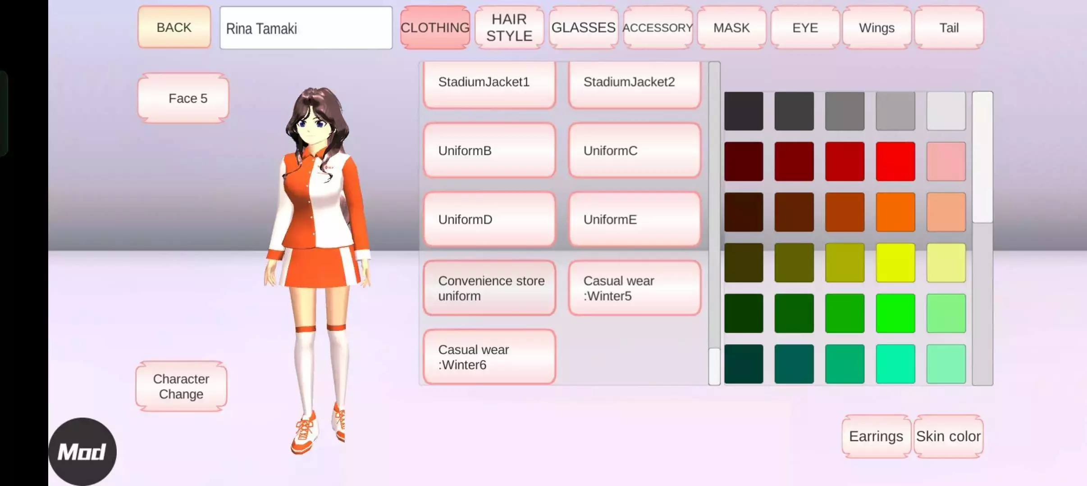1087x486 pixels.
Task: Open the Skin color picker
Action: [948, 436]
